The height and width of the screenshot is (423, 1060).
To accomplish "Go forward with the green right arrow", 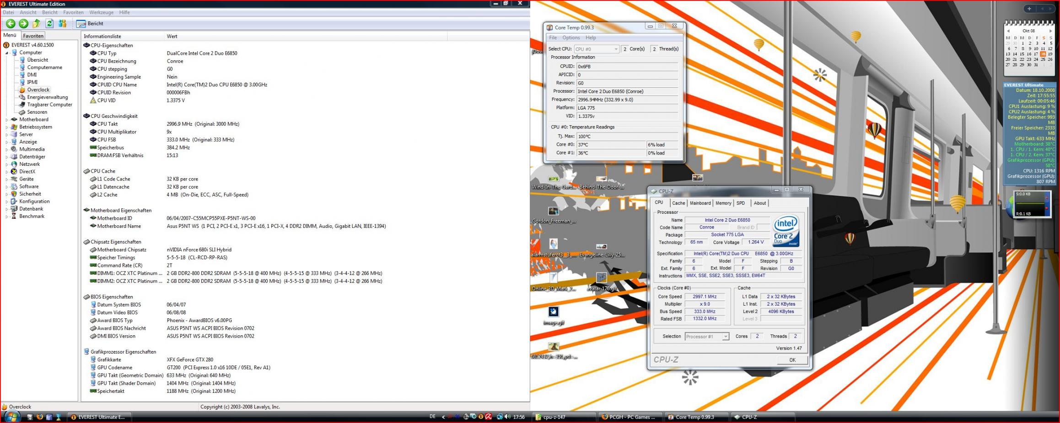I will coord(23,24).
